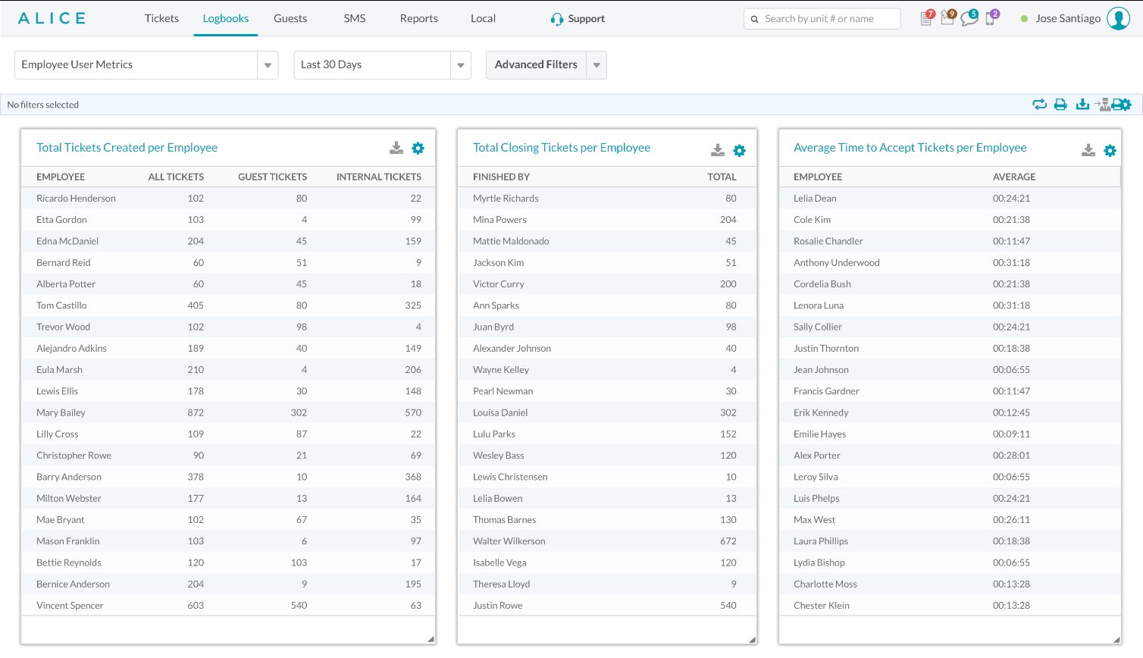Go to the Reports tab

point(418,18)
